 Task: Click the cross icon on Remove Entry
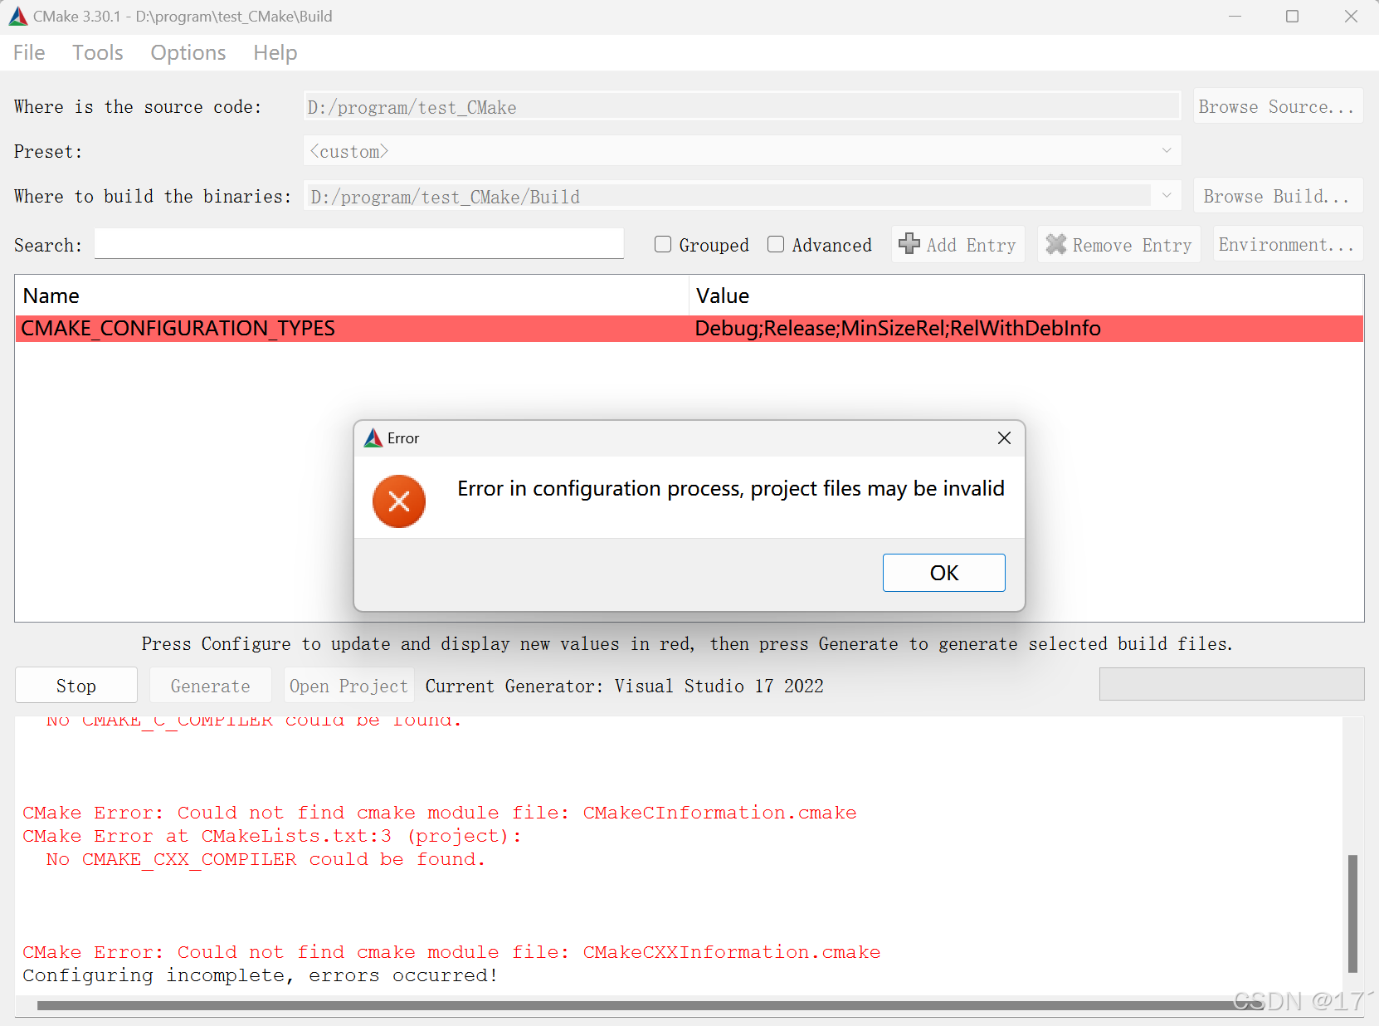pos(1055,244)
